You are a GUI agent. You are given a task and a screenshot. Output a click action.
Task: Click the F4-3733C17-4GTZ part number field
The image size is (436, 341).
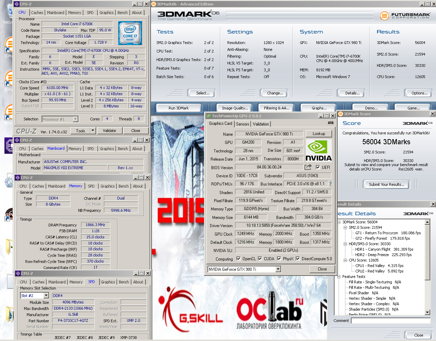point(73,321)
